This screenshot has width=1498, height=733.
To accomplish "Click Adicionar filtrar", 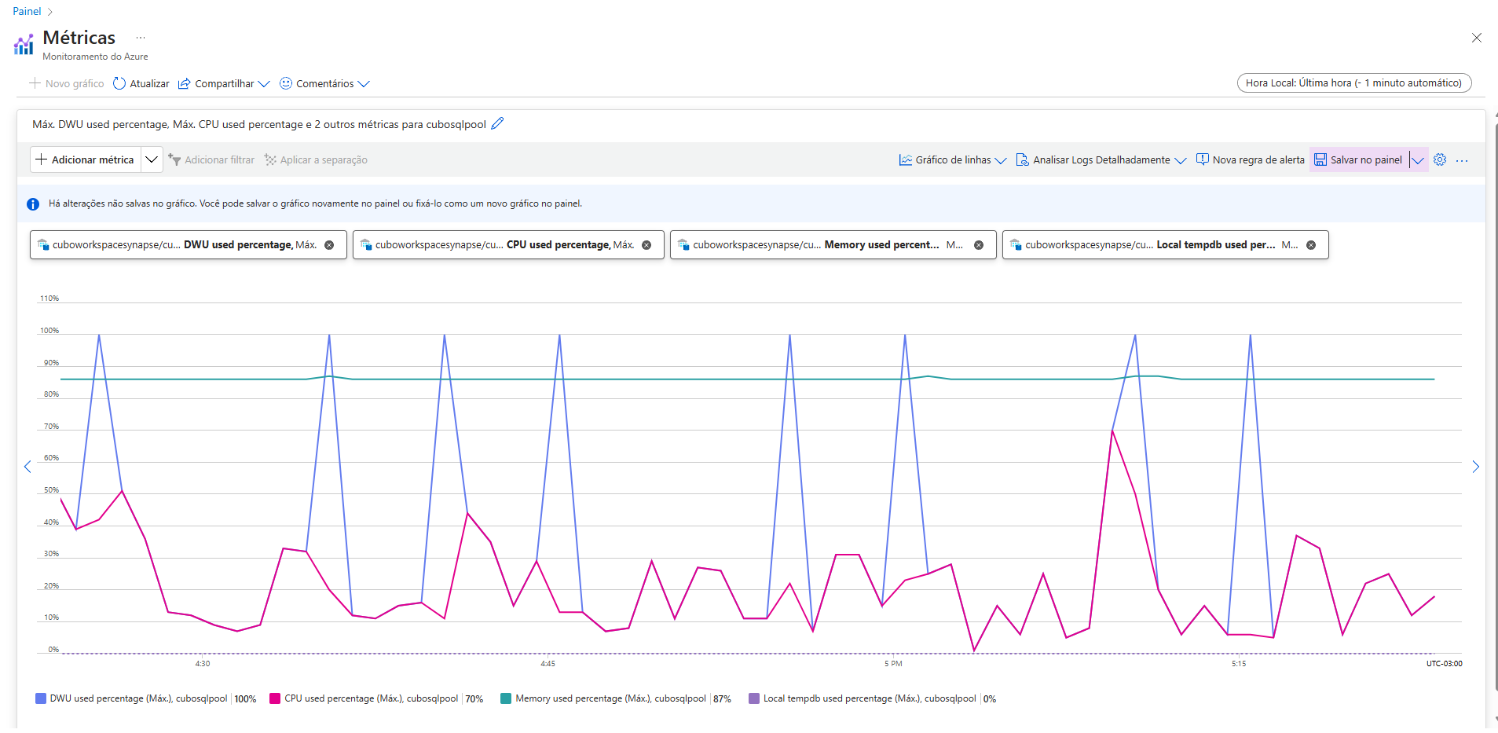I will coord(211,159).
